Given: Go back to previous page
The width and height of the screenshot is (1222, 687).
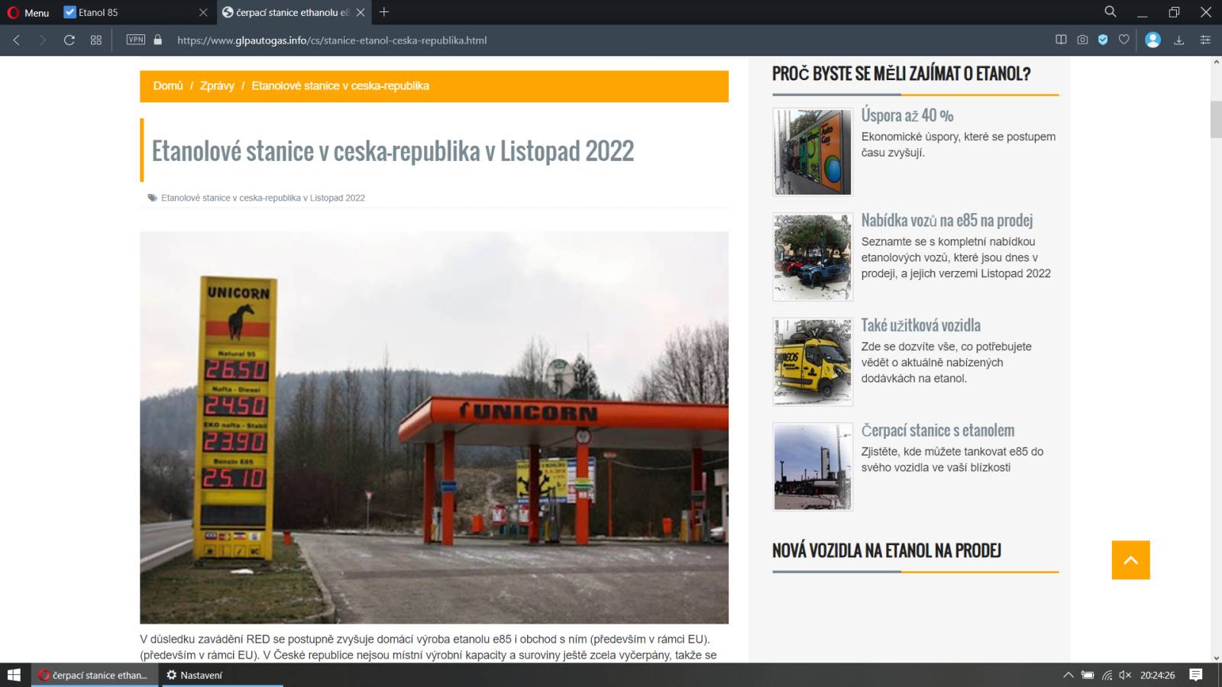Looking at the screenshot, I should point(16,40).
